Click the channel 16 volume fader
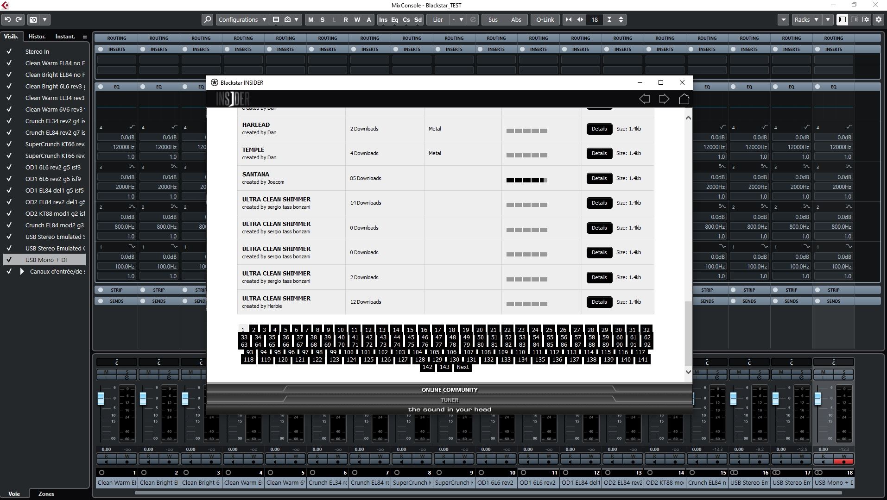This screenshot has height=500, width=887. (733, 398)
